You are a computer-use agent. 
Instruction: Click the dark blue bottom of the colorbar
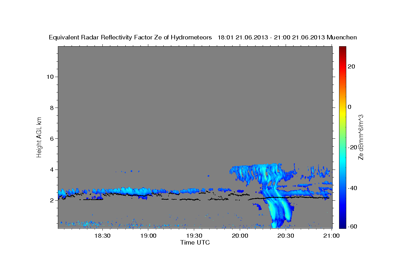(x=342, y=225)
